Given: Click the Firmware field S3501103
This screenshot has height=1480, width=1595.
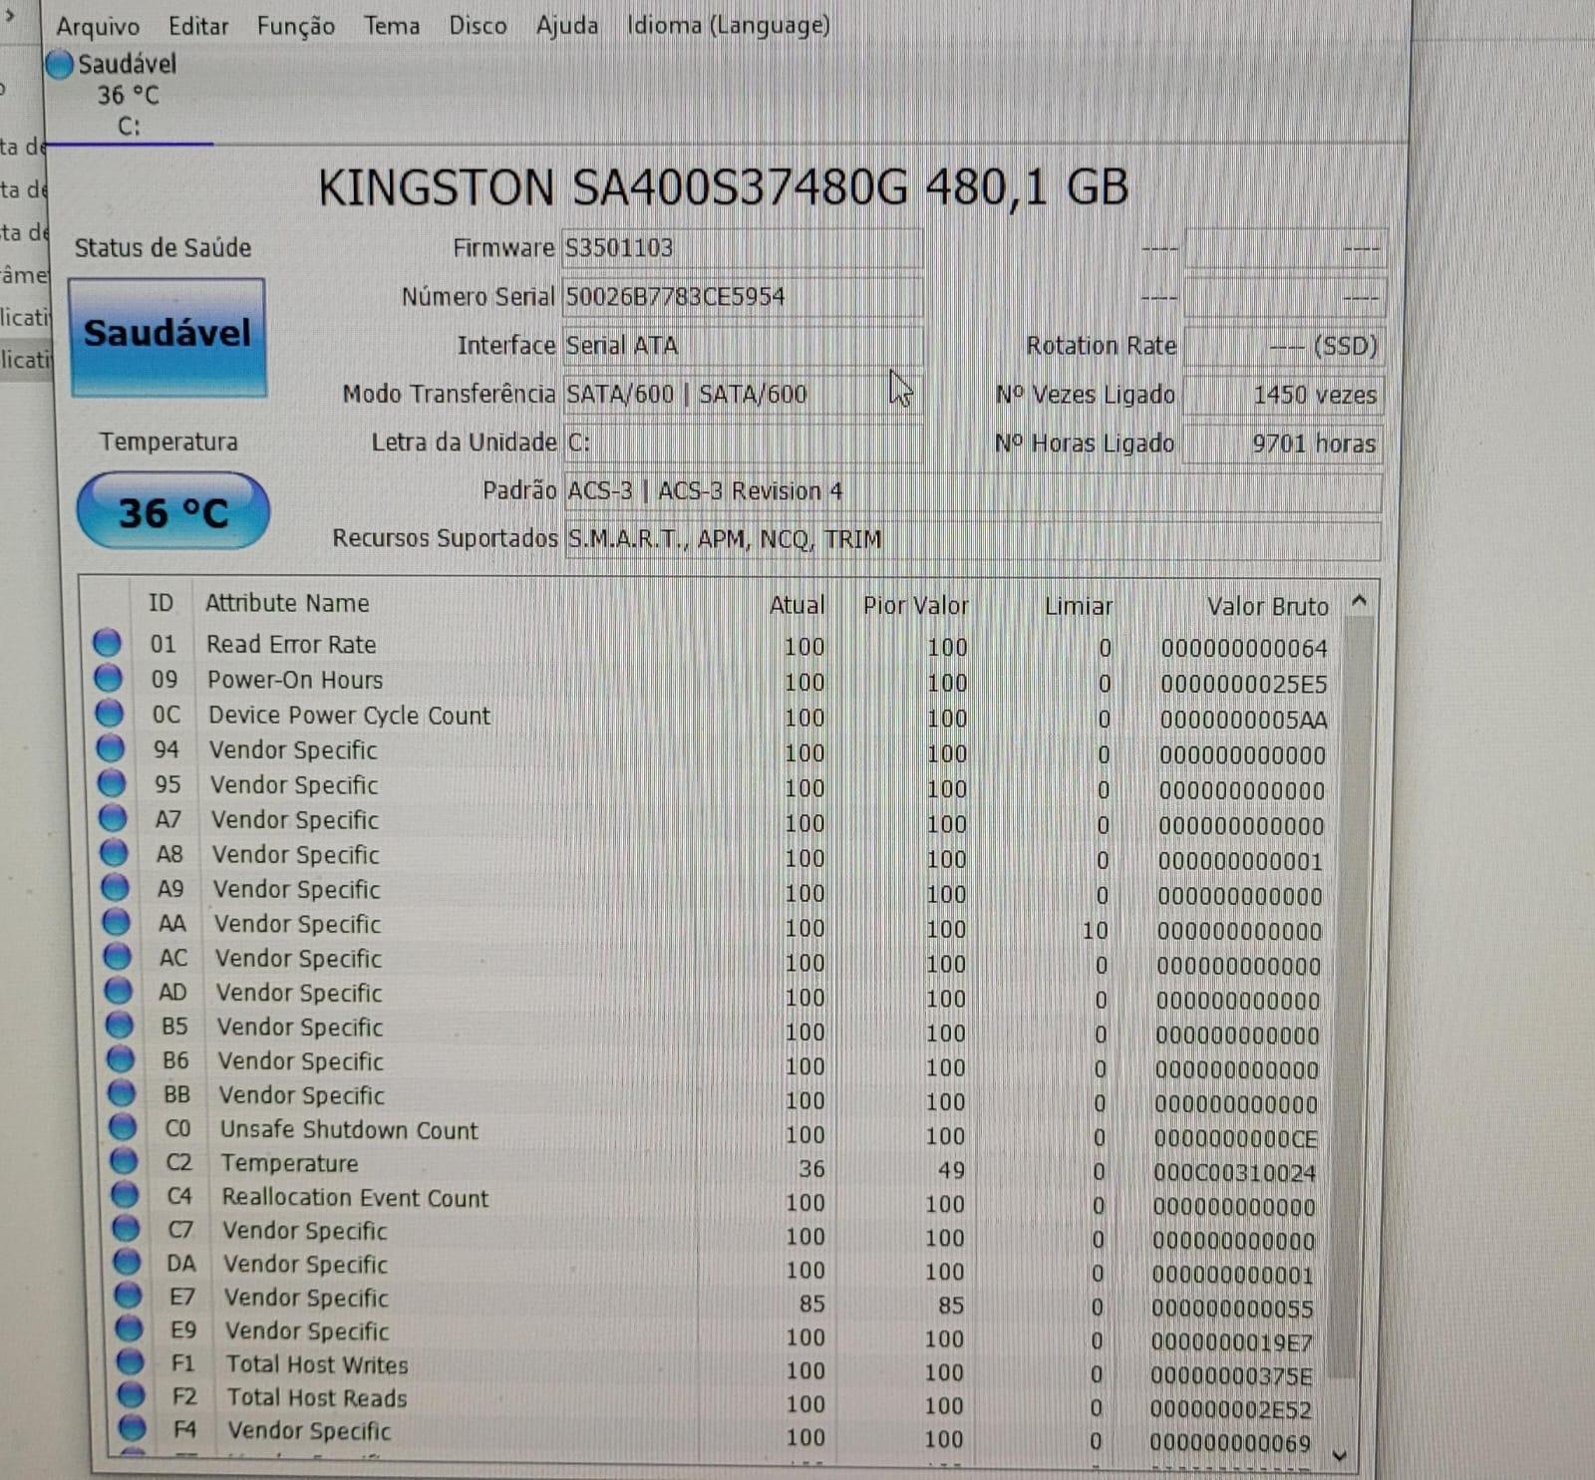Looking at the screenshot, I should click(x=742, y=248).
